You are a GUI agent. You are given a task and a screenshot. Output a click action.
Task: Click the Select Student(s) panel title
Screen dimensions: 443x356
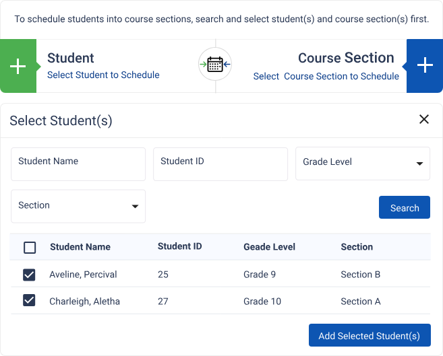[61, 120]
